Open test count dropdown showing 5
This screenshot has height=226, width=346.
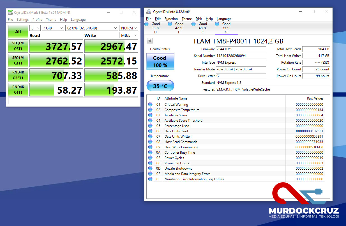pos(35,28)
